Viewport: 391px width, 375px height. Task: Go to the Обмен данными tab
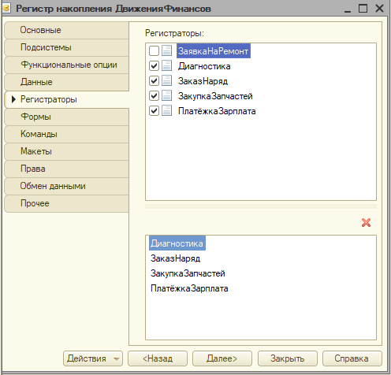67,186
